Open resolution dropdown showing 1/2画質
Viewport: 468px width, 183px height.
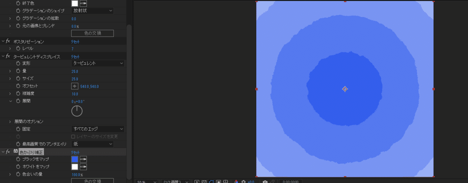175,181
